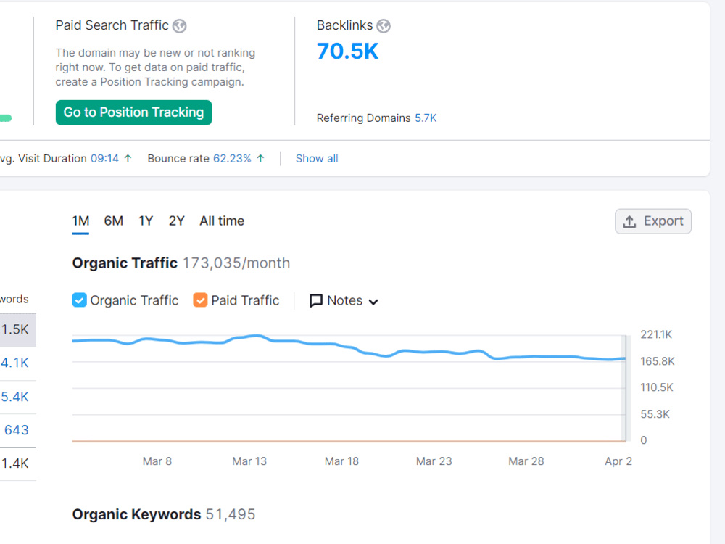Click the globe icon beside Backlinks
Screen dimensions: 725x544
click(384, 26)
